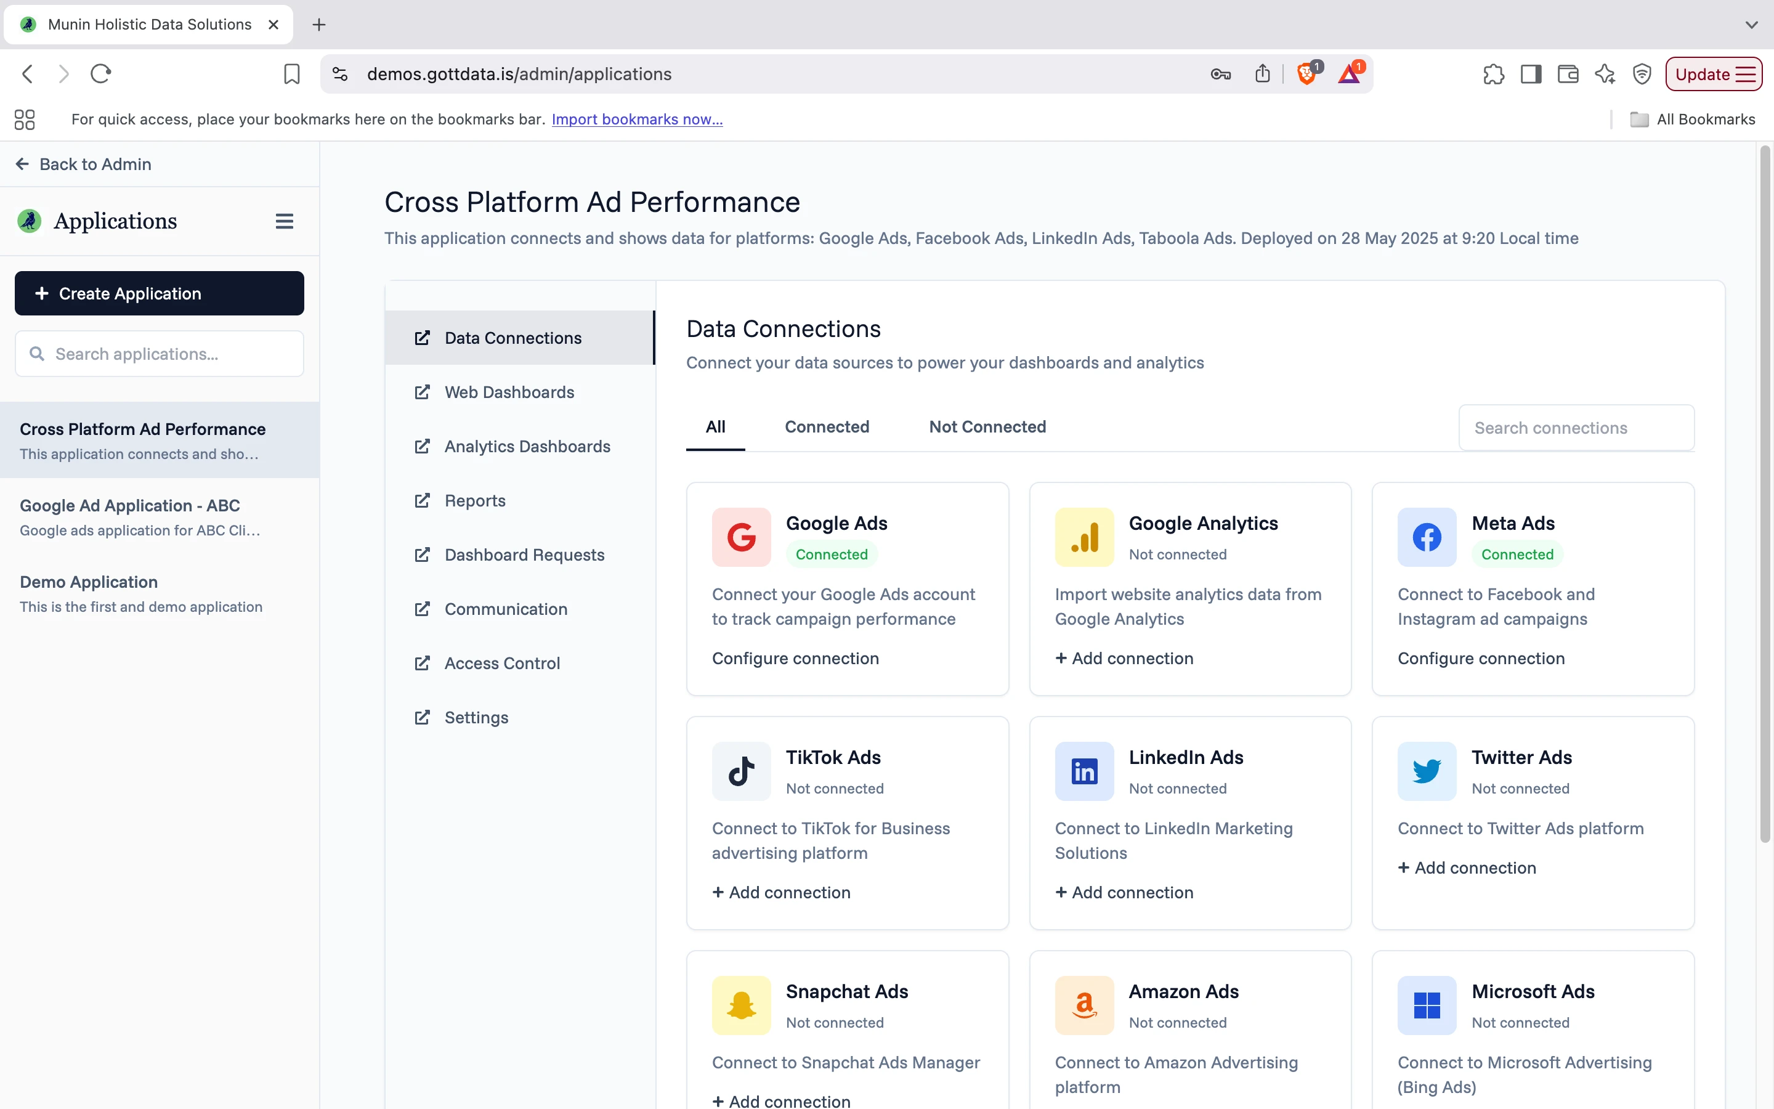Open the Analytics Dashboards section
This screenshot has height=1109, width=1774.
527,446
